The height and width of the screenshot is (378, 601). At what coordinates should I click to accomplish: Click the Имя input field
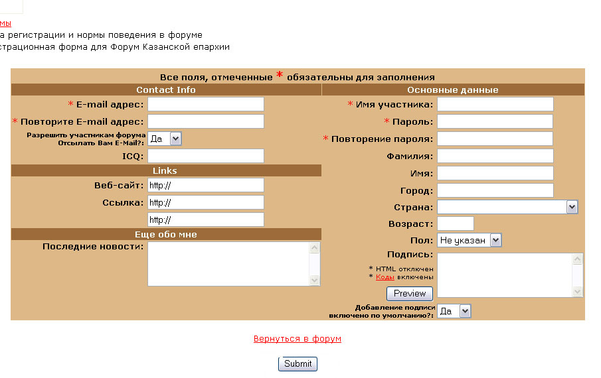[495, 173]
